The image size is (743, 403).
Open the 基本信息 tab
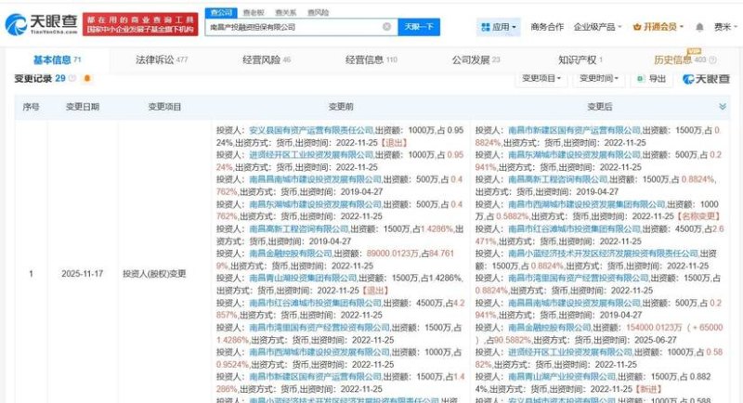[58, 59]
